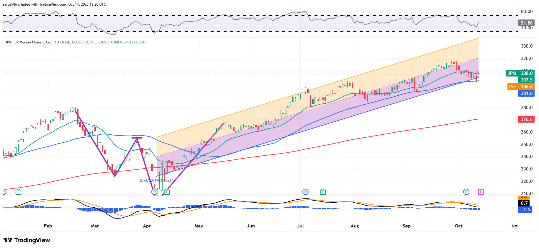Click the RSI value label 51.86
This screenshot has width=539, height=249.
tap(527, 23)
